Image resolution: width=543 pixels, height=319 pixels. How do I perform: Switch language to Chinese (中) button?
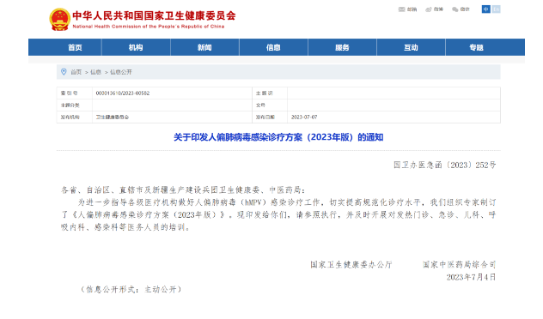click(485, 9)
